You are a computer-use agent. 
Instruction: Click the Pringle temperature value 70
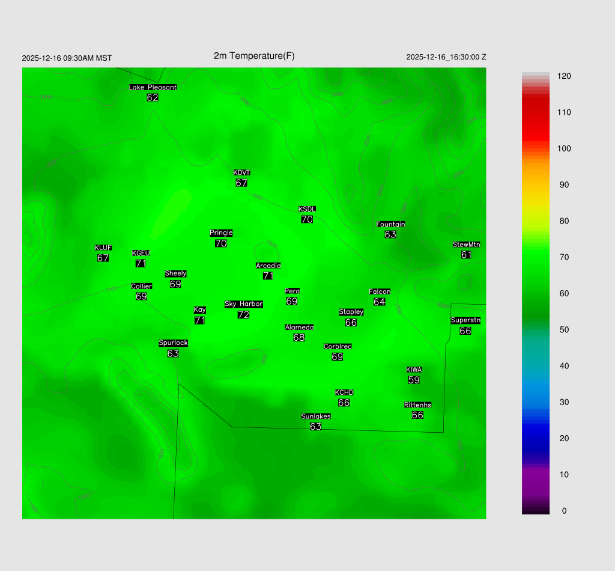click(220, 243)
